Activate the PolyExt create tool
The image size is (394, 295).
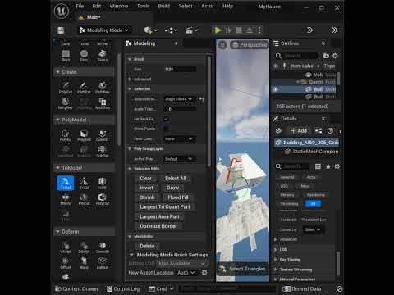click(x=66, y=88)
